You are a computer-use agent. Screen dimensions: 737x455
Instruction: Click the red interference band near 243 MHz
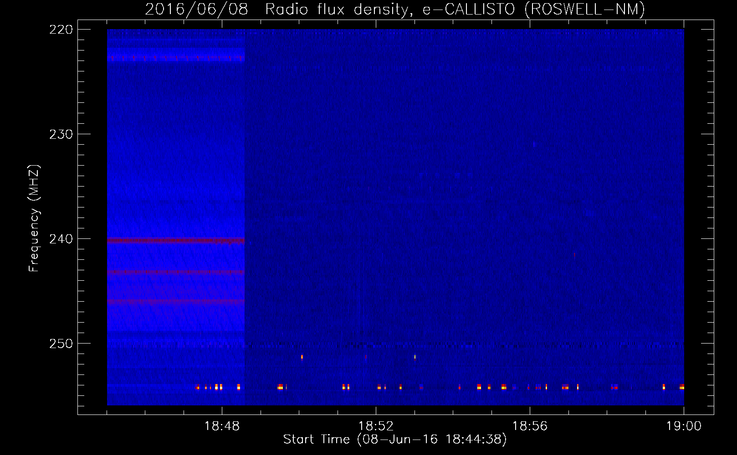[176, 272]
